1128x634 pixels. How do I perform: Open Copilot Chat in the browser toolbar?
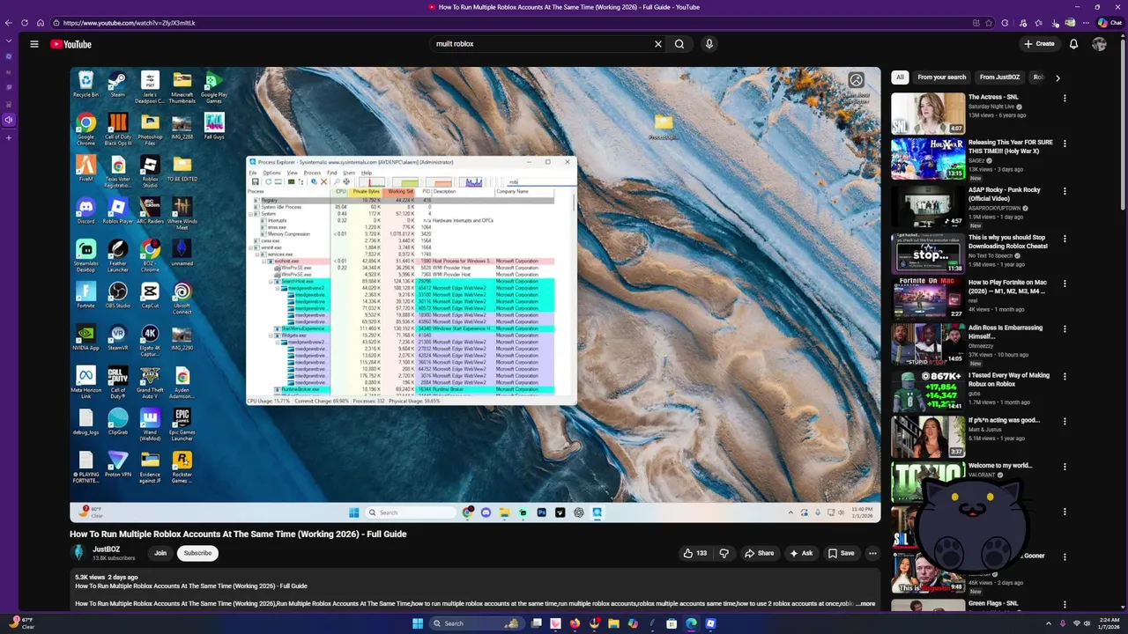[1109, 23]
